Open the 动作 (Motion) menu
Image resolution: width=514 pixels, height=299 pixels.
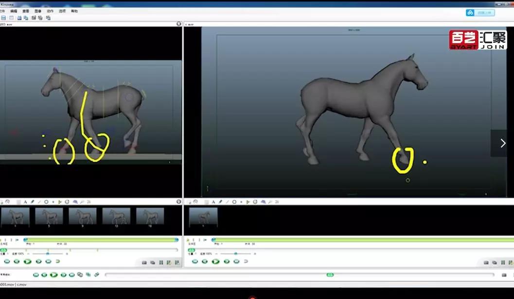[50, 11]
